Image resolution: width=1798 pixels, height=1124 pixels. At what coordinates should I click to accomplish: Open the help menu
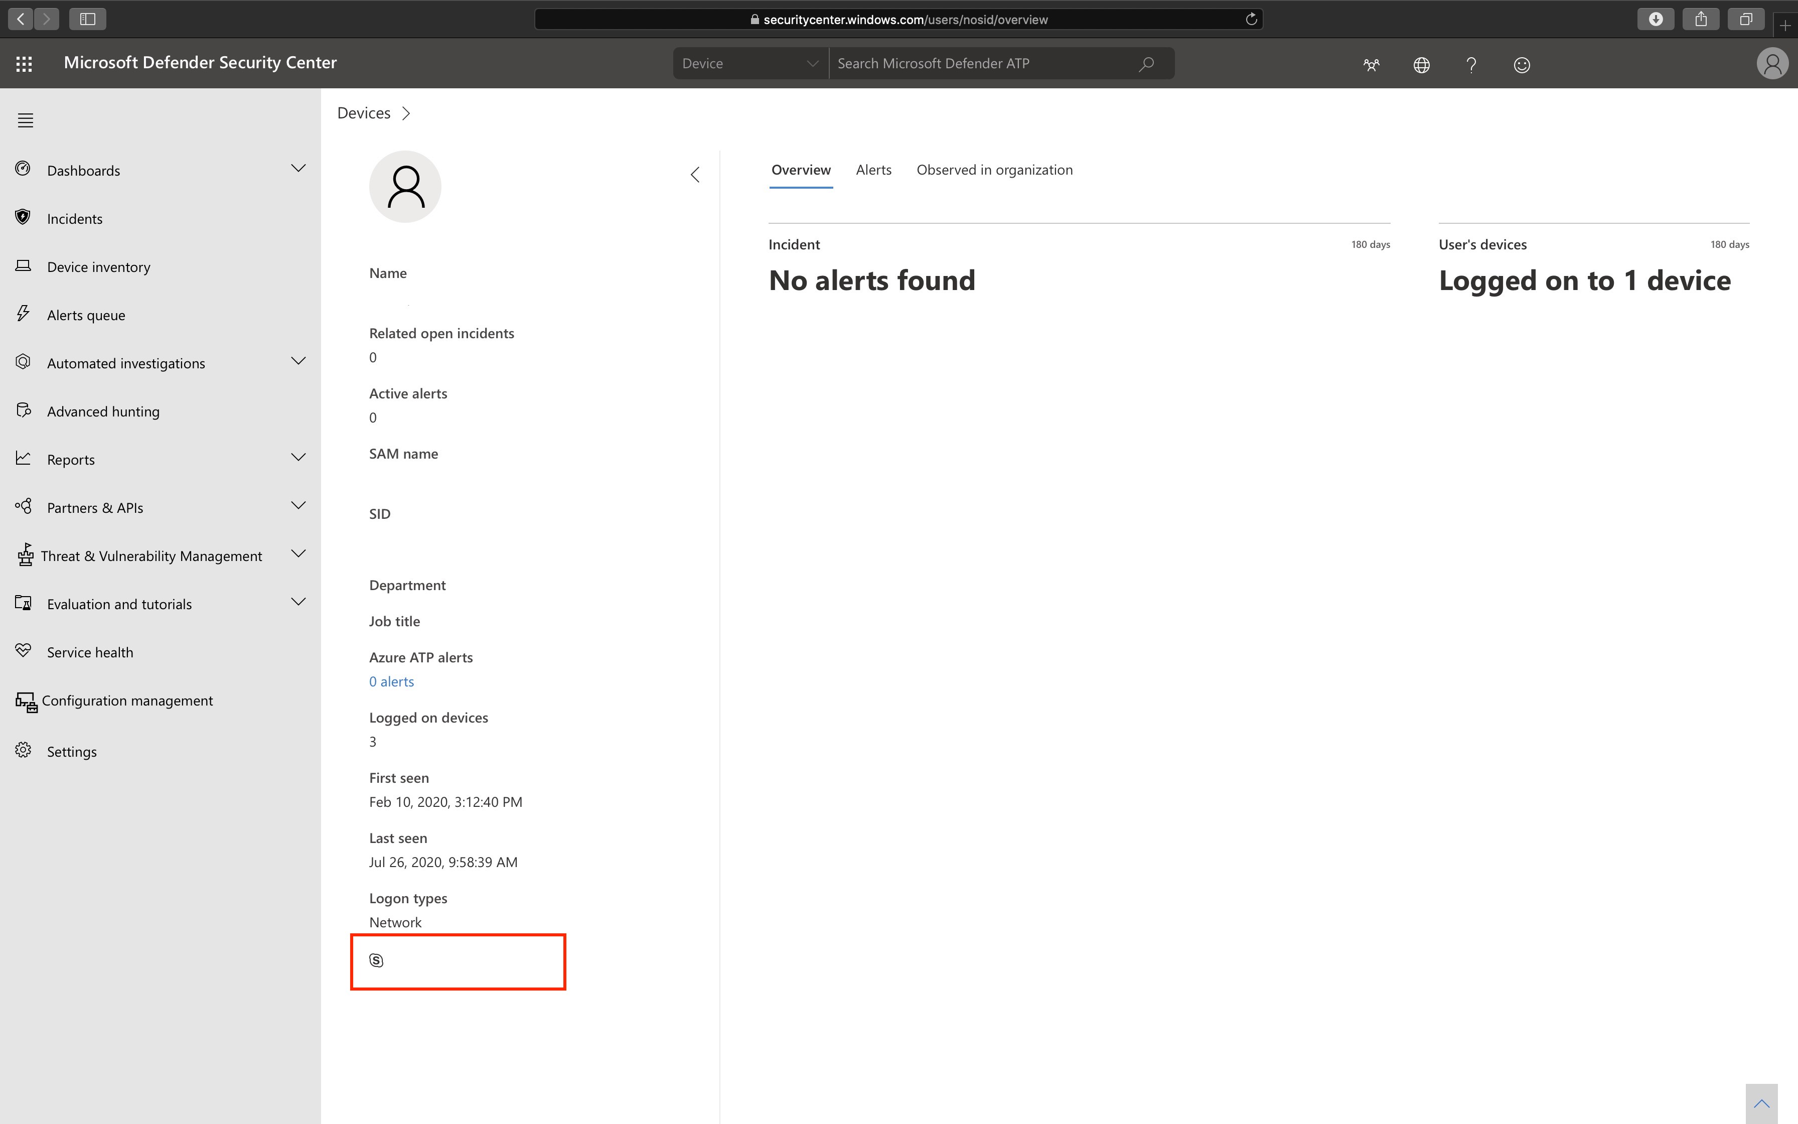pyautogui.click(x=1470, y=65)
